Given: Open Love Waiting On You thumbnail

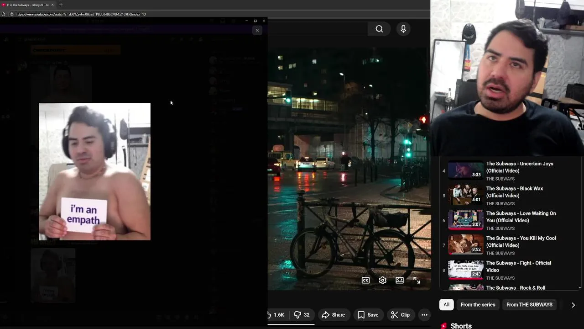Looking at the screenshot, I should [466, 220].
